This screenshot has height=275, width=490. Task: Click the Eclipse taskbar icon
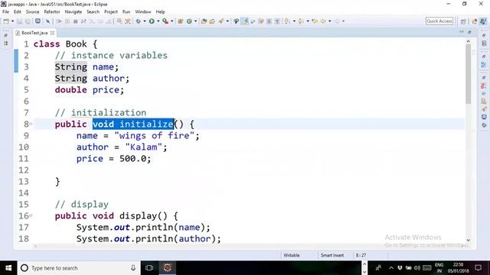pos(168,268)
